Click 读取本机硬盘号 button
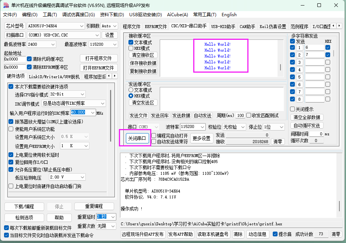 click(213, 234)
